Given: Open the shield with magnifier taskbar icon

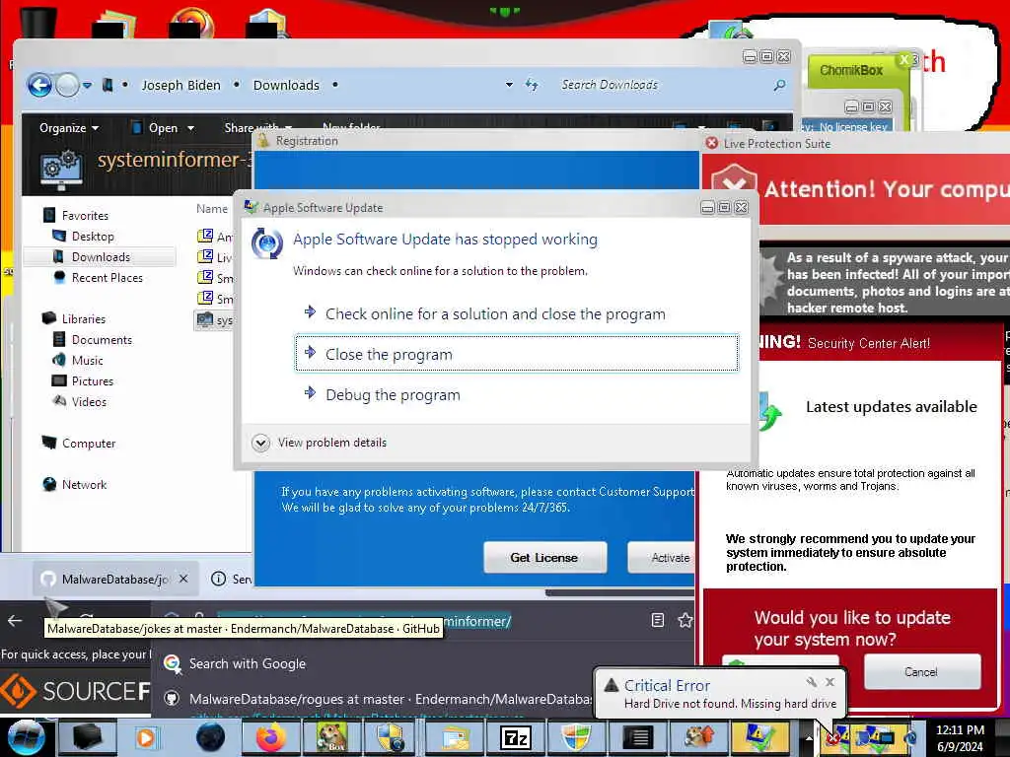Looking at the screenshot, I should [391, 737].
